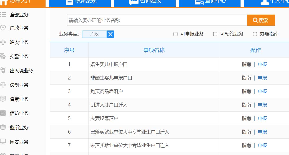Select 交警业务 in the sidebar
This screenshot has width=289, height=155.
pyautogui.click(x=19, y=56)
